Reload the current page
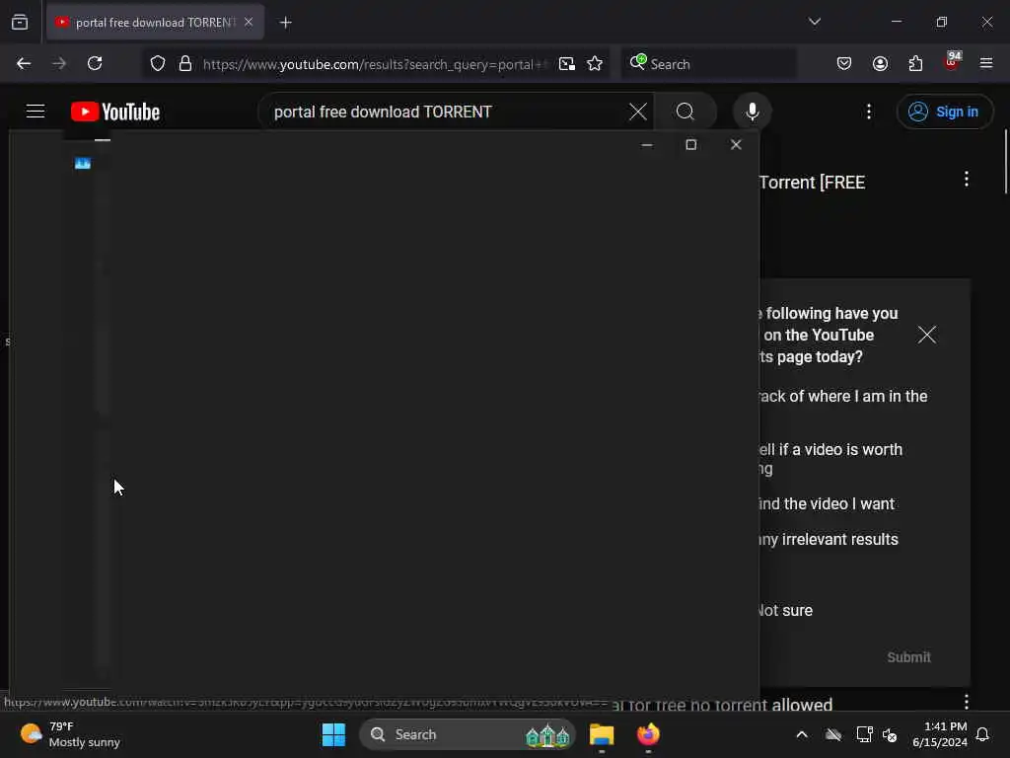The width and height of the screenshot is (1010, 758). 95,63
